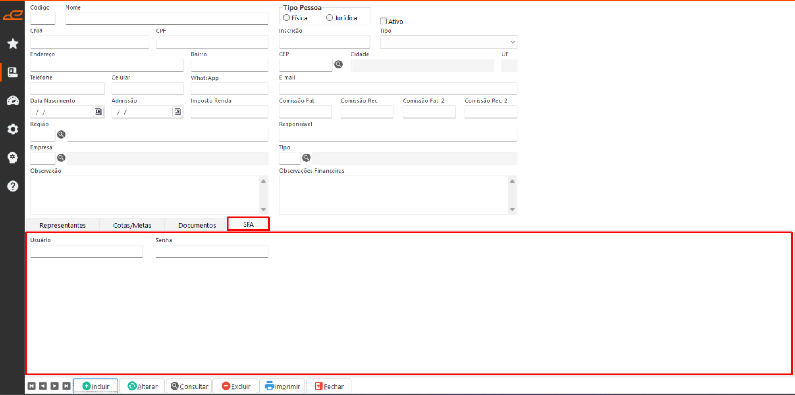Viewport: 795px width, 395px height.
Task: Click the CEP search magnifier icon
Action: pyautogui.click(x=339, y=64)
